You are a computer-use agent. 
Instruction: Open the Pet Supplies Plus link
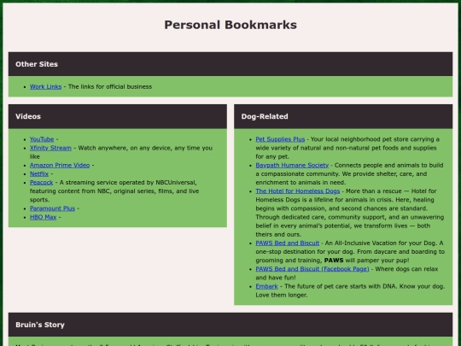280,139
